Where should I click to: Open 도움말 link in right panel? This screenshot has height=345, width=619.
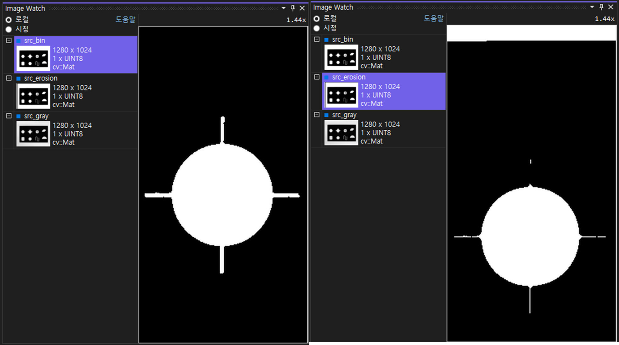(433, 19)
